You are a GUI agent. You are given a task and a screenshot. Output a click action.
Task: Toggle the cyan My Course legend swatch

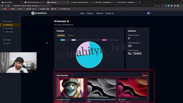pos(63,40)
